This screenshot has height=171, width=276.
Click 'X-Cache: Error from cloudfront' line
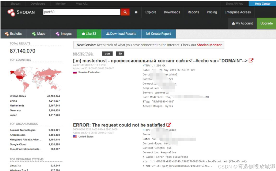[x=165, y=157]
